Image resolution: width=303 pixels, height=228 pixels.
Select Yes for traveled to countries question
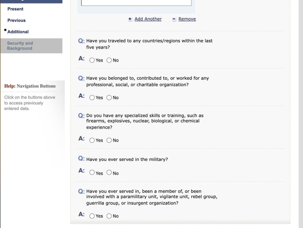coord(92,60)
